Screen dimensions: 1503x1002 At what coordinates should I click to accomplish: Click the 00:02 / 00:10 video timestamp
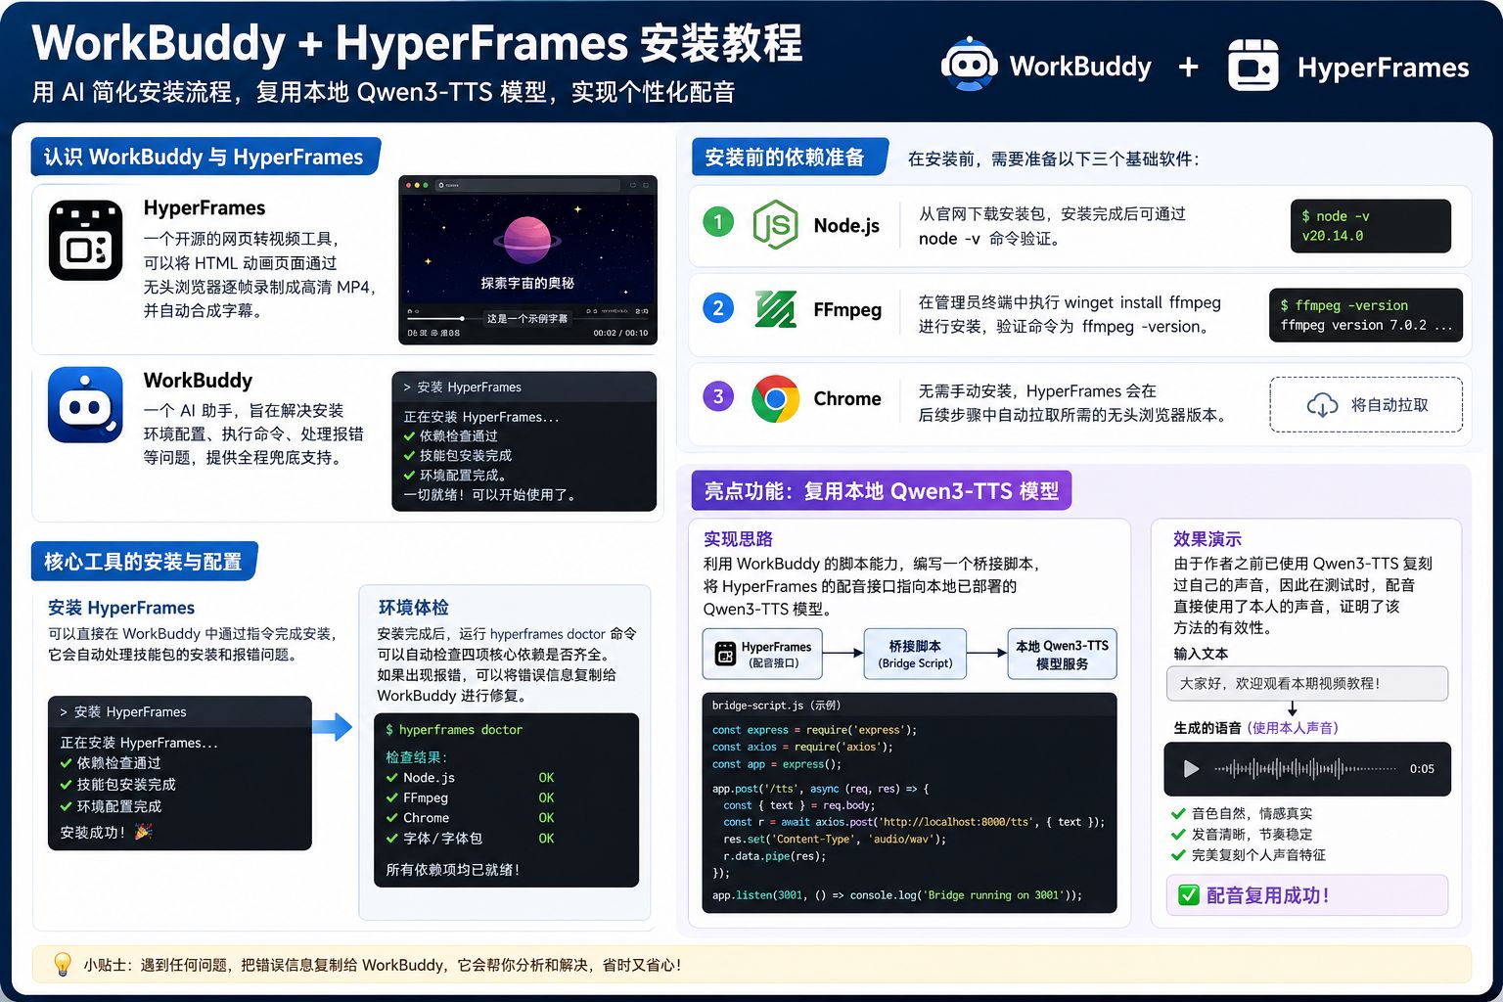pos(620,333)
